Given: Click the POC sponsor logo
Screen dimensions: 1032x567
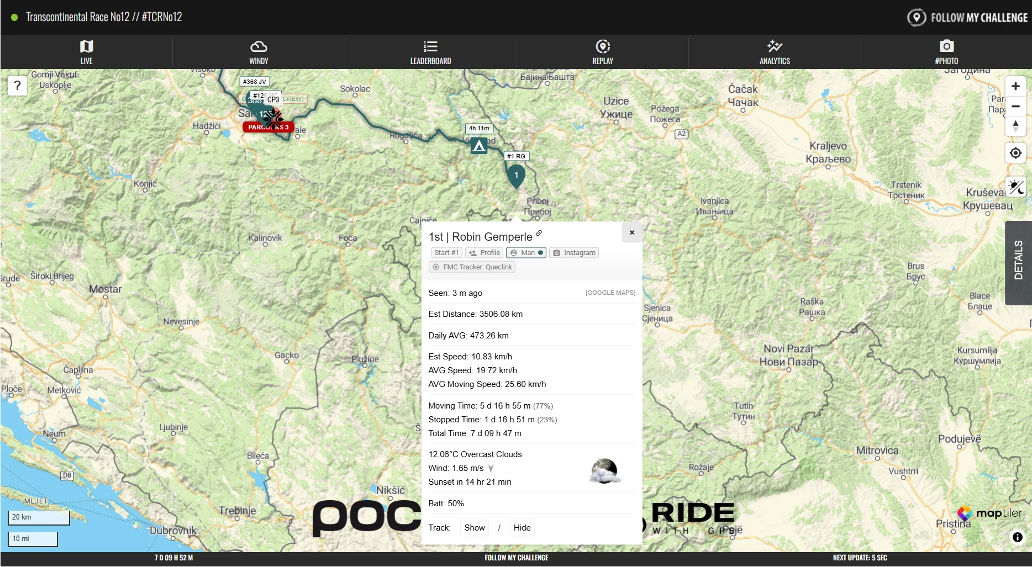Looking at the screenshot, I should click(x=367, y=518).
